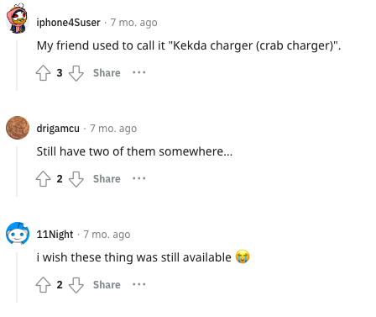Share iphone4Suser's comment
The image size is (376, 317).
[x=107, y=73]
